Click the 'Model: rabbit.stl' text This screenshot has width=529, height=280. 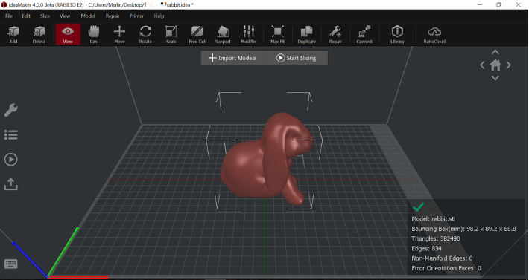coord(433,219)
